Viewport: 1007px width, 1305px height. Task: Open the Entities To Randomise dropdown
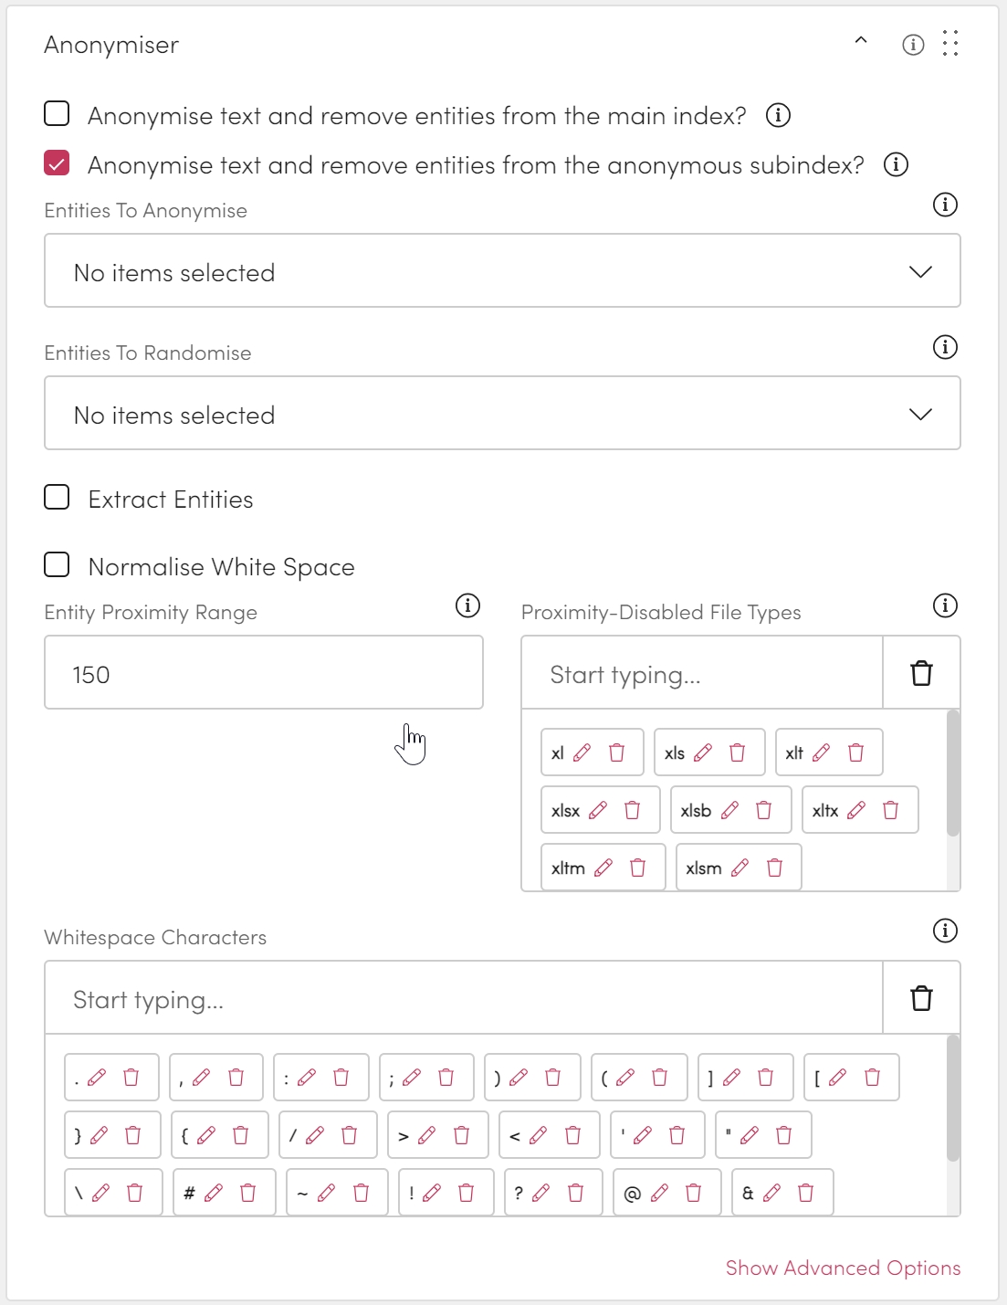point(502,414)
